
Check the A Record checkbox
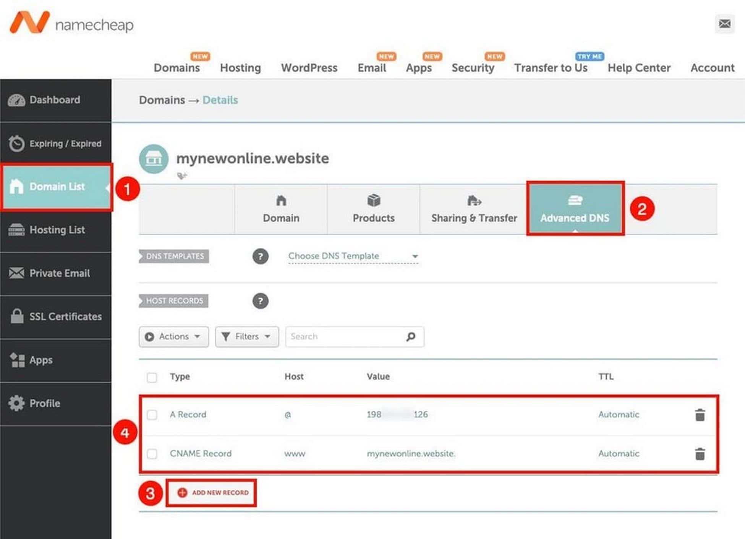152,415
